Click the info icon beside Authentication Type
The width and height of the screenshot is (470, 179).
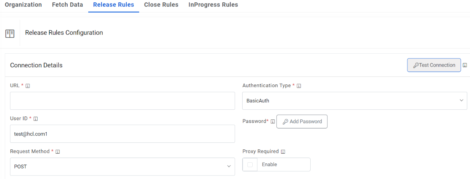(299, 86)
